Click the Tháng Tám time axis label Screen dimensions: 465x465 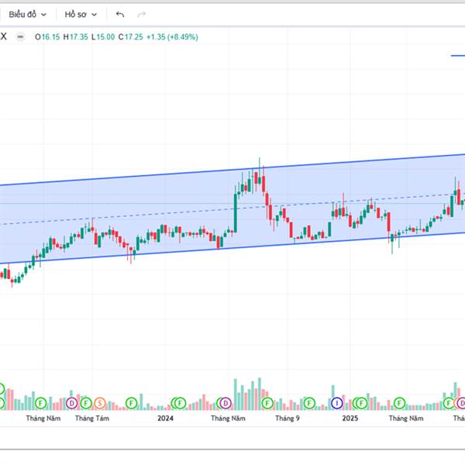point(92,418)
